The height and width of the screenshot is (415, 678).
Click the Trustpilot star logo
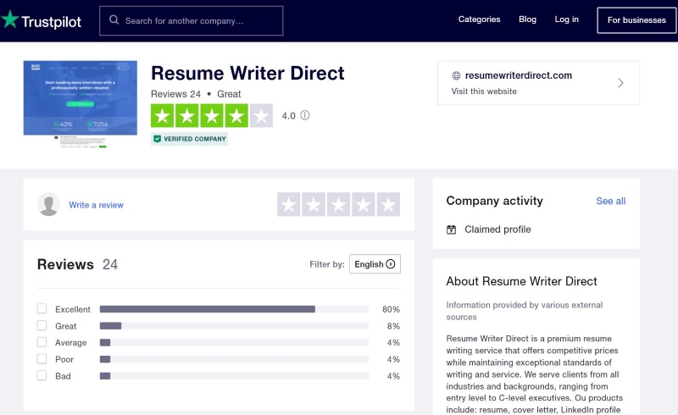[x=9, y=19]
